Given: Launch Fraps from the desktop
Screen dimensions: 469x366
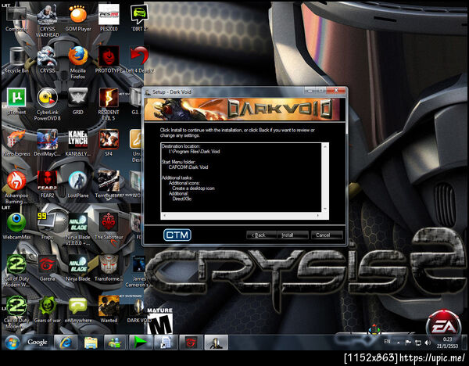Looking at the screenshot, I should (x=47, y=226).
